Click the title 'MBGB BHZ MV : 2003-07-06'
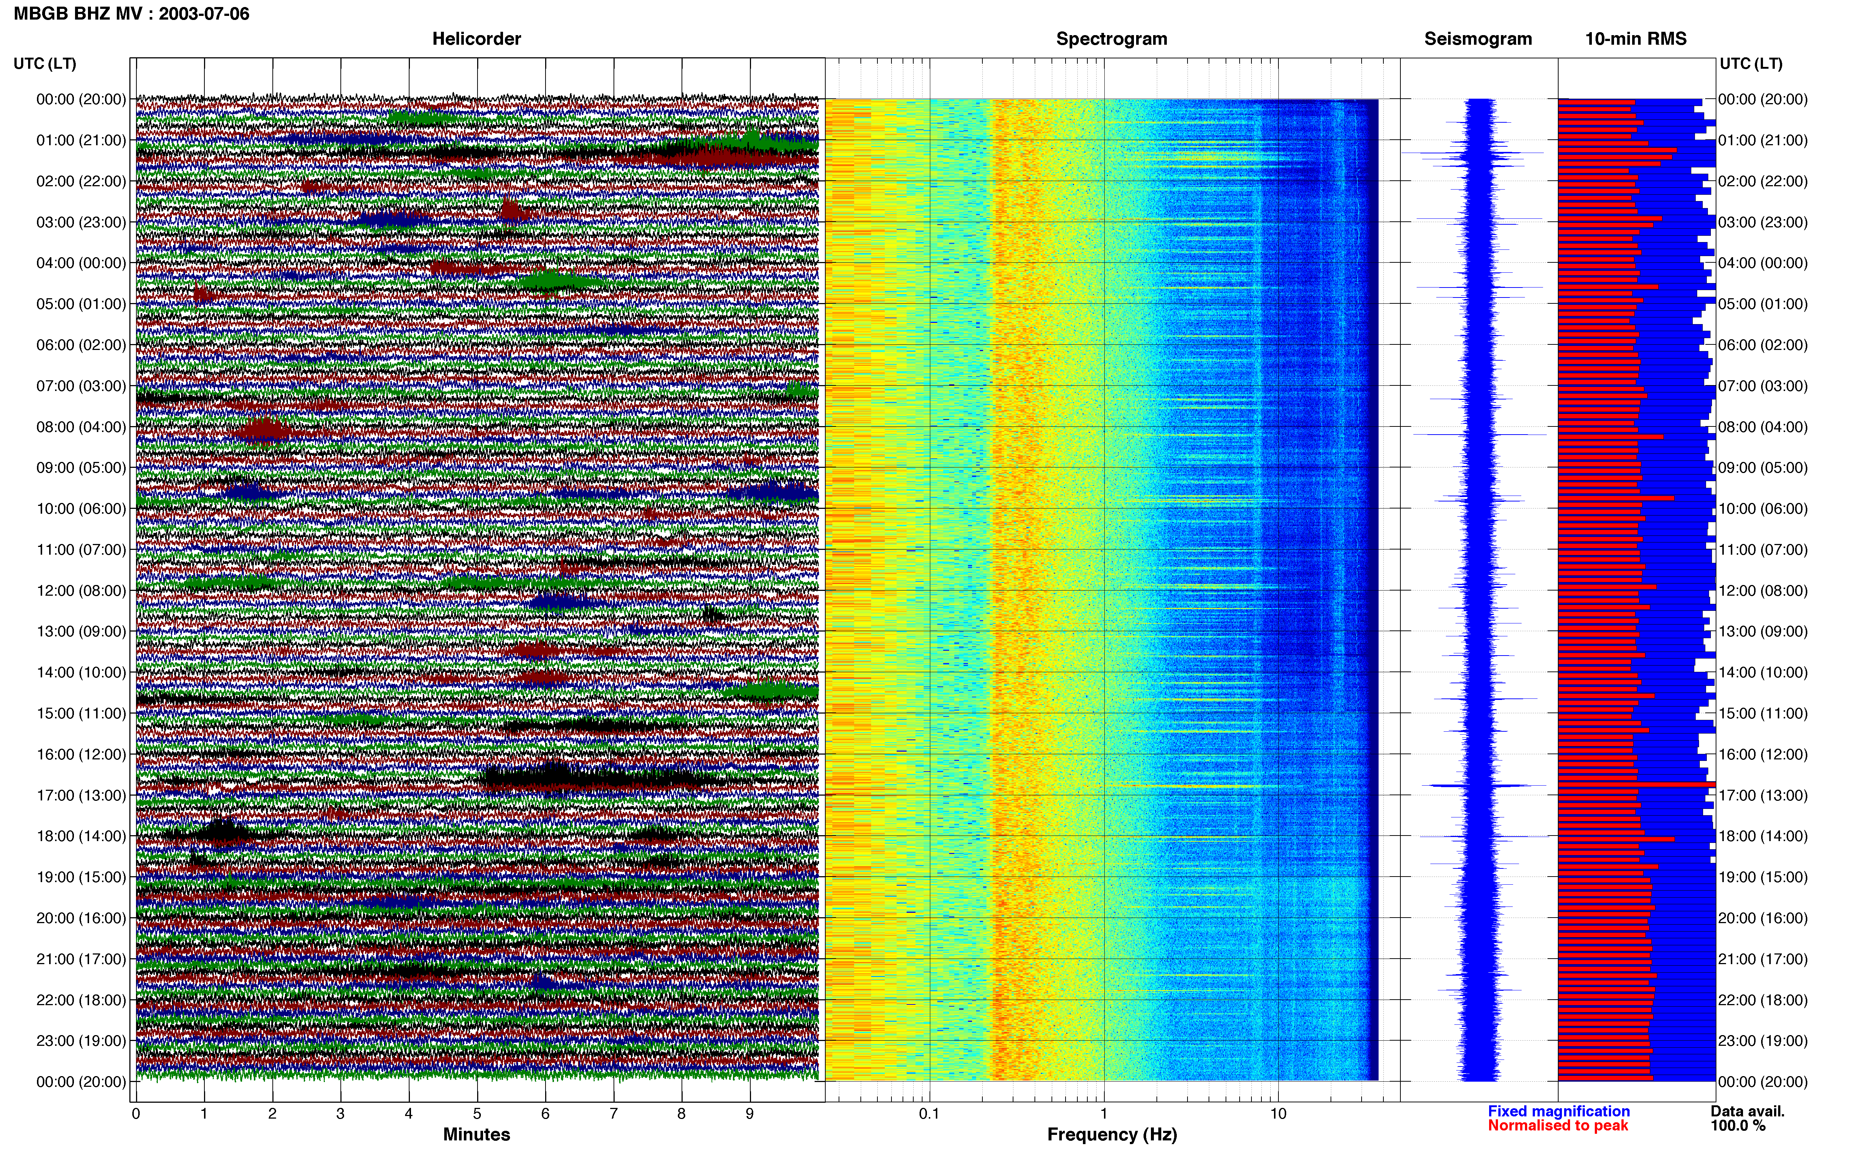 [131, 14]
